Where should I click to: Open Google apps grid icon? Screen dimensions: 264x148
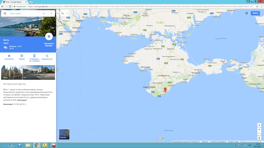pyautogui.click(x=247, y=13)
